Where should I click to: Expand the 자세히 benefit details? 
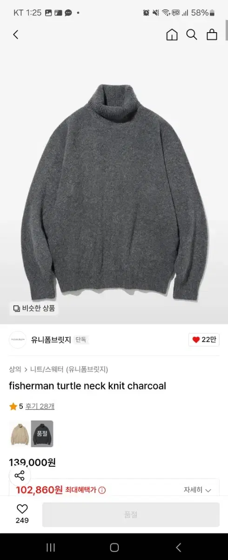coord(197,490)
